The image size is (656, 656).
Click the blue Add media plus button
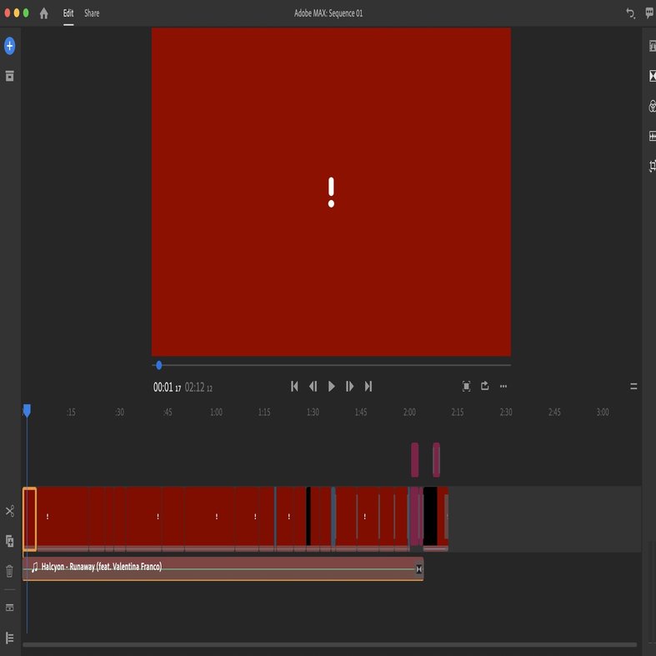pos(10,46)
